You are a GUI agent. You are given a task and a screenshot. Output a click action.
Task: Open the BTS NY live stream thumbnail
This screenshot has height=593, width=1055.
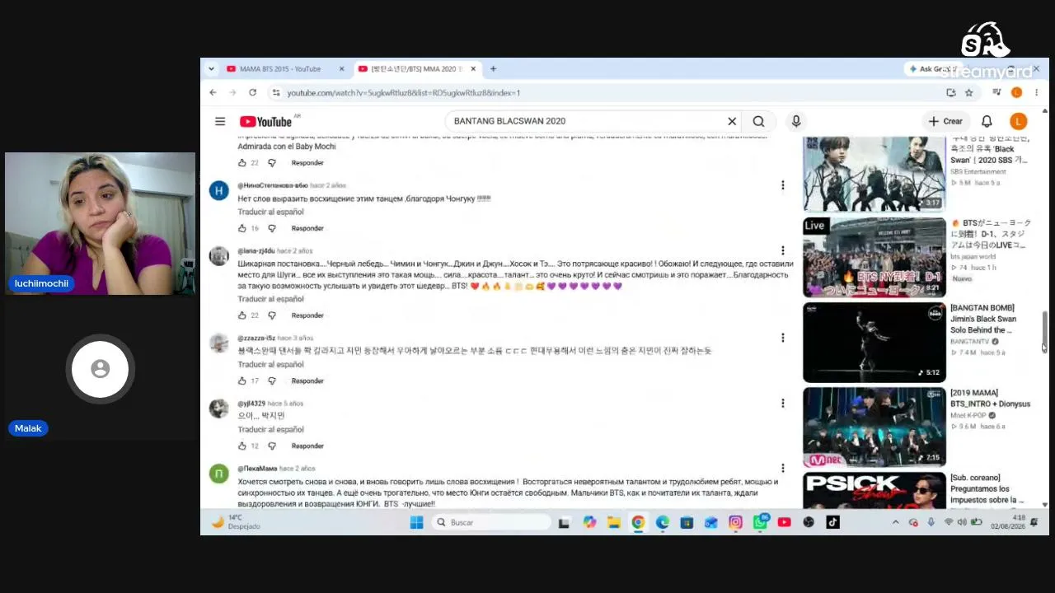(874, 258)
